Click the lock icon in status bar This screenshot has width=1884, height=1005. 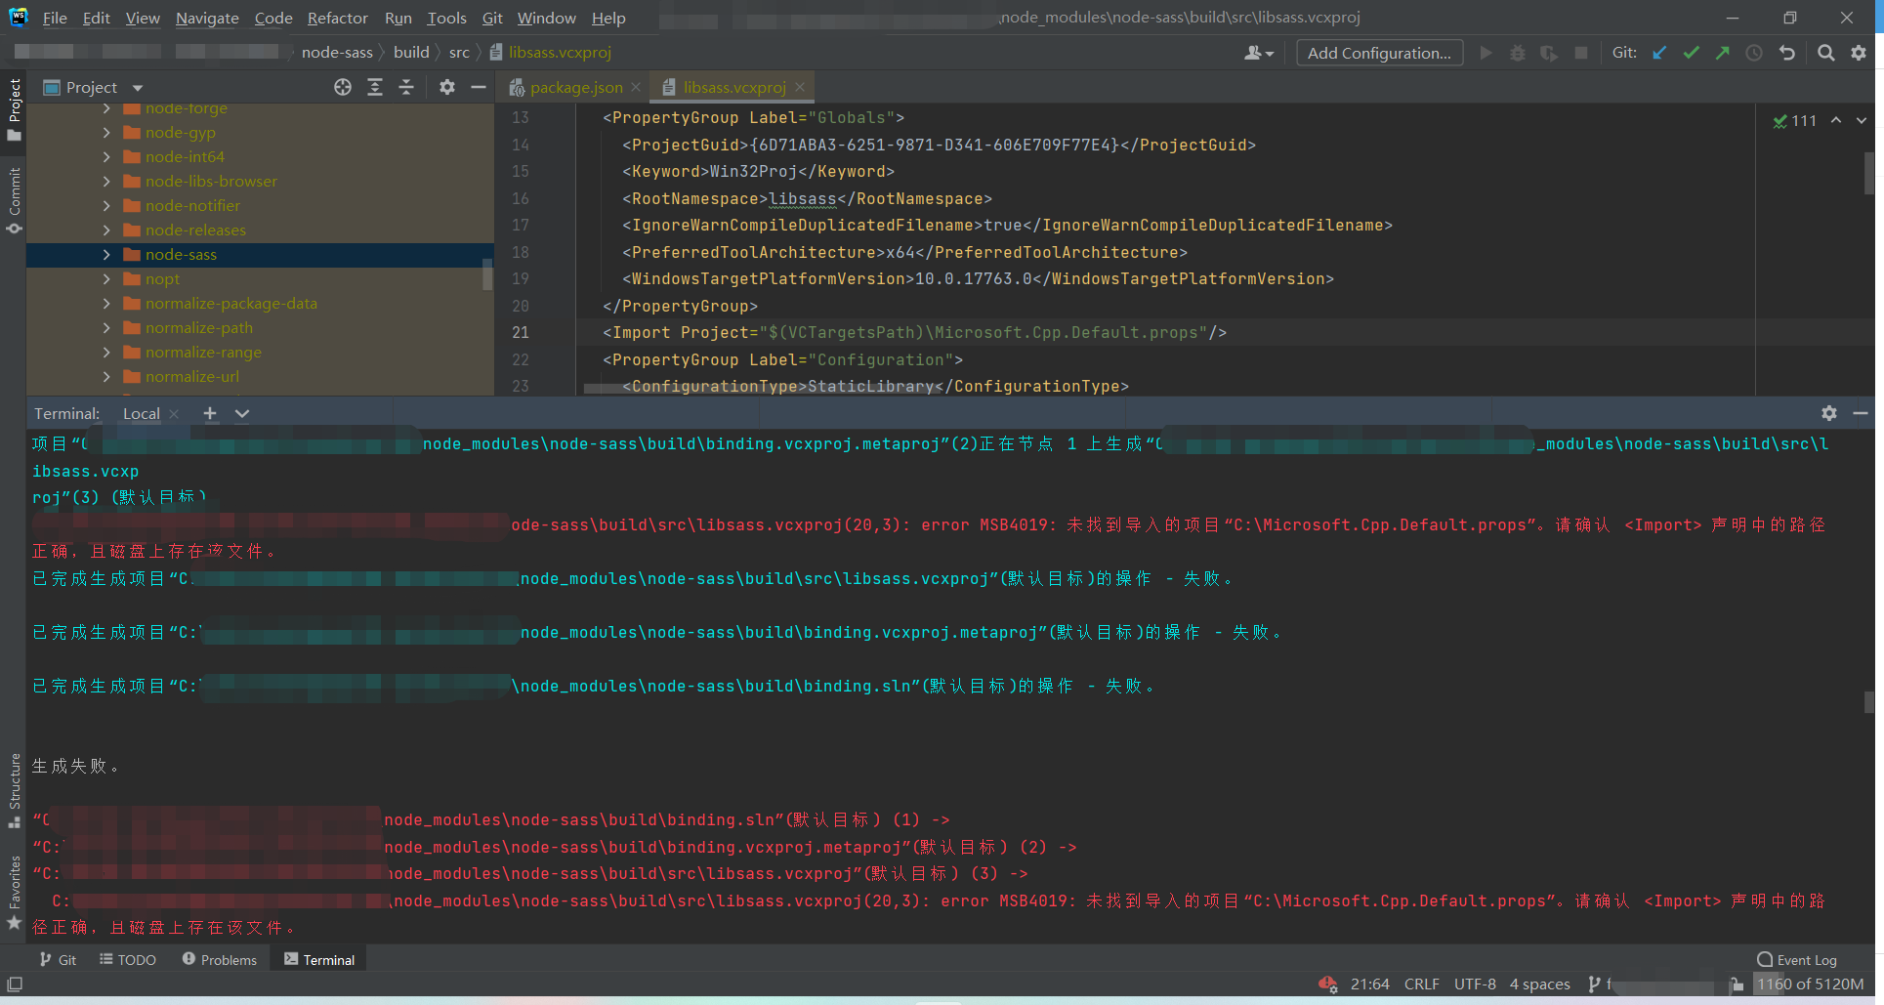[1736, 984]
